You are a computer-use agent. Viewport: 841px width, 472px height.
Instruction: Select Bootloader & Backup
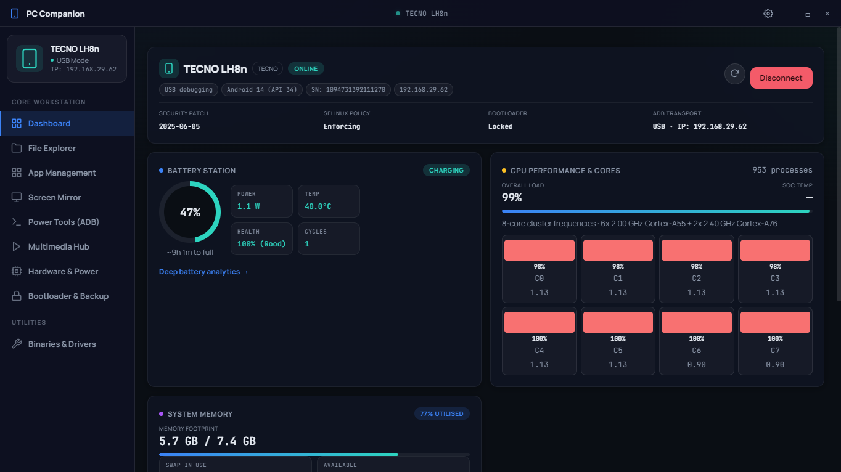pos(67,296)
